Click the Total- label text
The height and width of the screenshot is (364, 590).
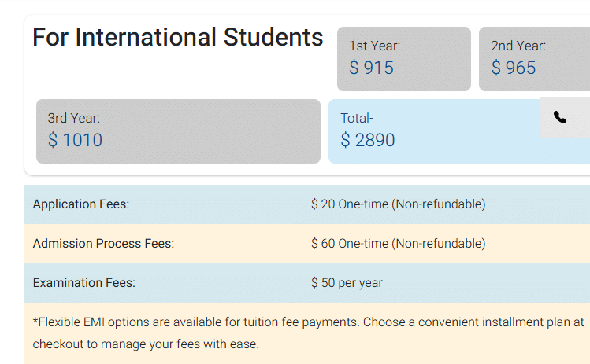point(357,119)
